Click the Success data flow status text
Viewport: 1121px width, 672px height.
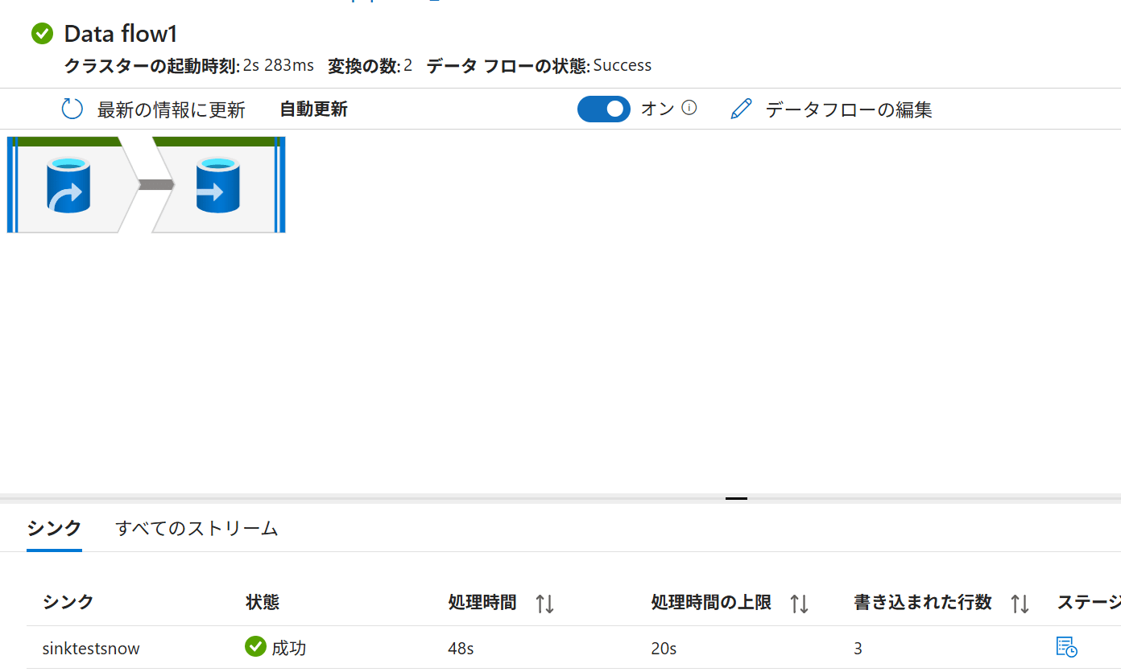[623, 65]
